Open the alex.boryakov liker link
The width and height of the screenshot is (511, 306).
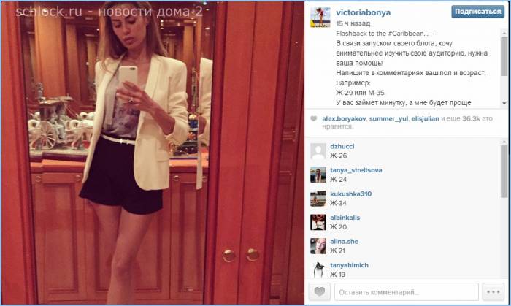coord(344,119)
